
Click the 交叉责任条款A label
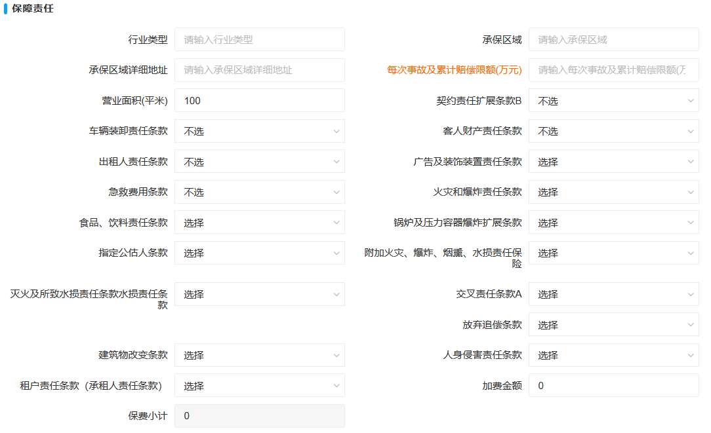[x=489, y=294]
